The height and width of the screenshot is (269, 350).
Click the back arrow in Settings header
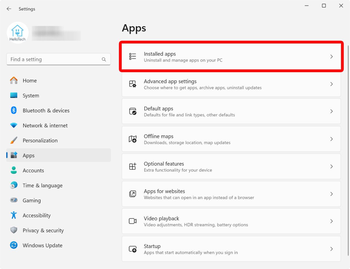pyautogui.click(x=9, y=9)
